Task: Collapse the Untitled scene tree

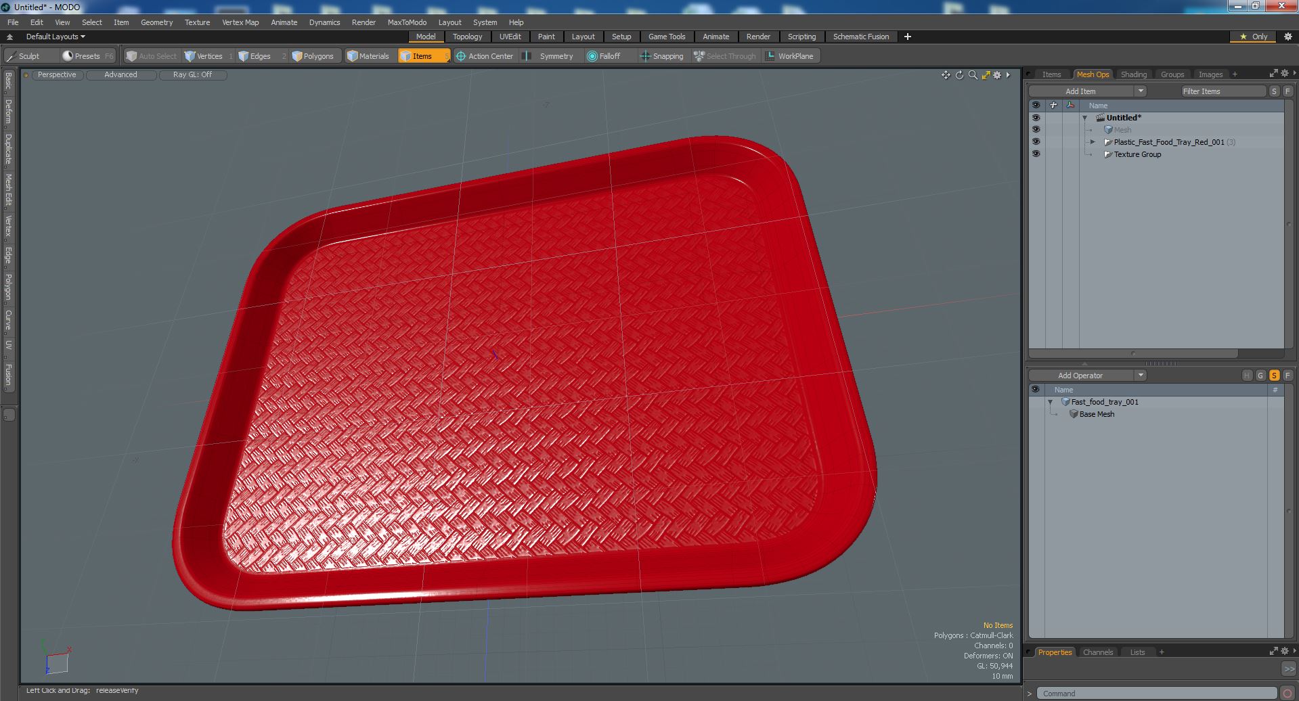Action: pyautogui.click(x=1085, y=118)
